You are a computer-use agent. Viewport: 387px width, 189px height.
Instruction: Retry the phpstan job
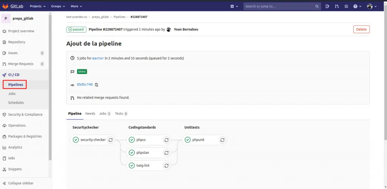tap(166, 153)
